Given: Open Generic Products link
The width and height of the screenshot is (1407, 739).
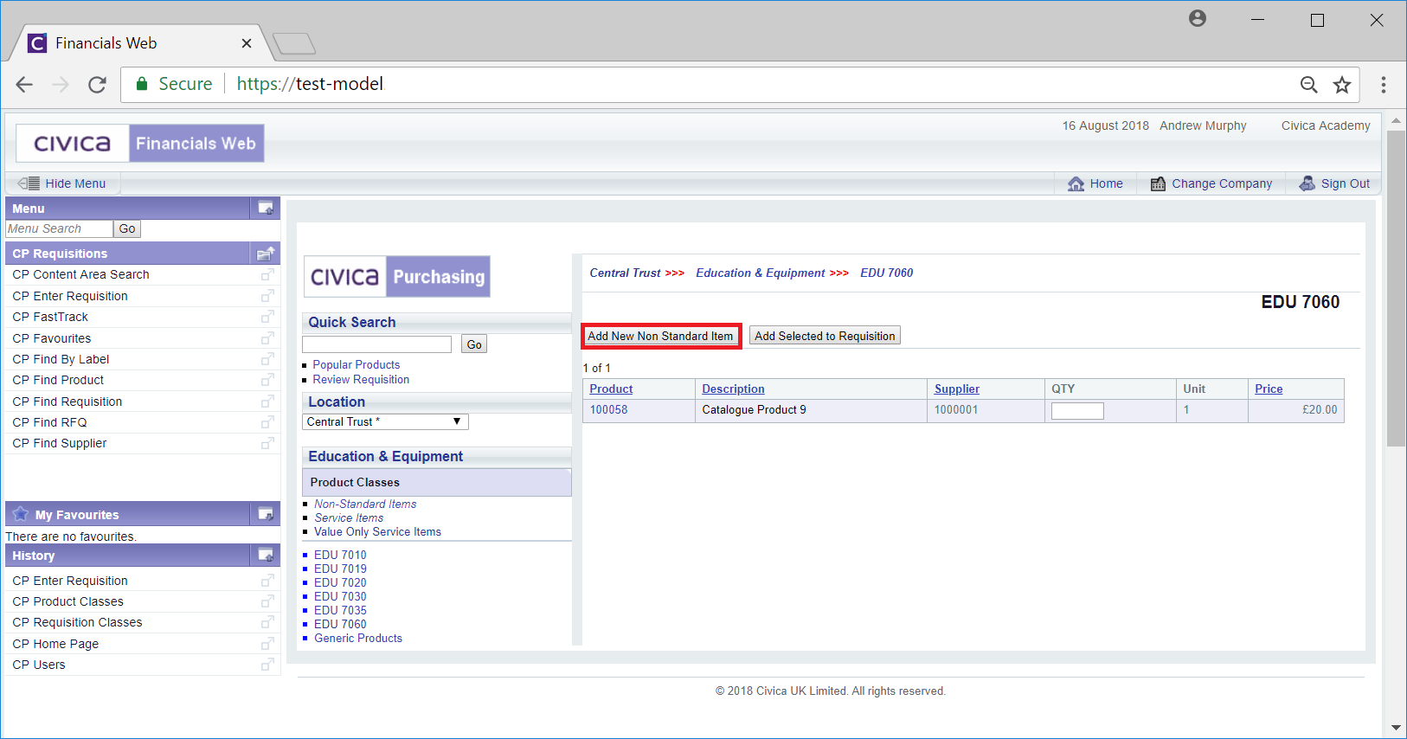Looking at the screenshot, I should (358, 639).
